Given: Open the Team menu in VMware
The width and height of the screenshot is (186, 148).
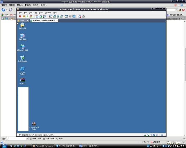Looking at the screenshot, I should pyautogui.click(x=41, y=13).
